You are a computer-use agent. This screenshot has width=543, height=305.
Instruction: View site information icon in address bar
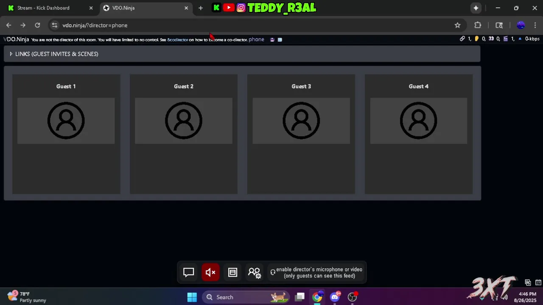coord(54,25)
